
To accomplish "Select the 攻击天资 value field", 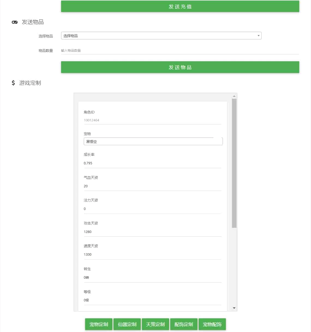I will tap(152, 232).
